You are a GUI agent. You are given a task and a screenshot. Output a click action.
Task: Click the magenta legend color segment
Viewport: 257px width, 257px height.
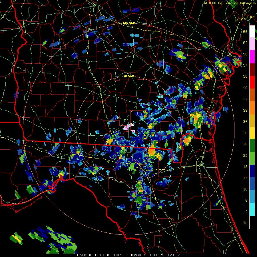pyautogui.click(x=252, y=57)
